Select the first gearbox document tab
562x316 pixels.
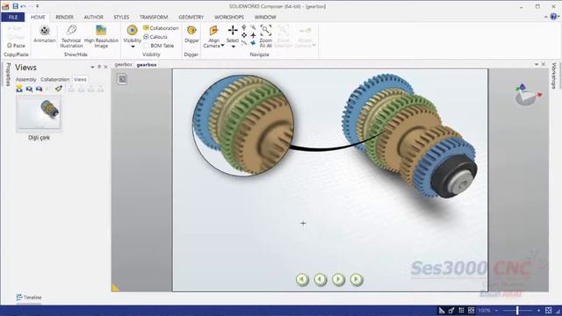[123, 64]
